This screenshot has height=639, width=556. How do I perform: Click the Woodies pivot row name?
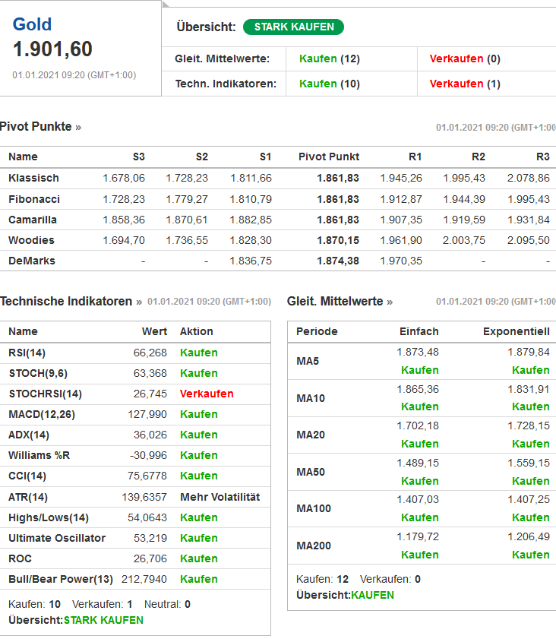pos(32,240)
